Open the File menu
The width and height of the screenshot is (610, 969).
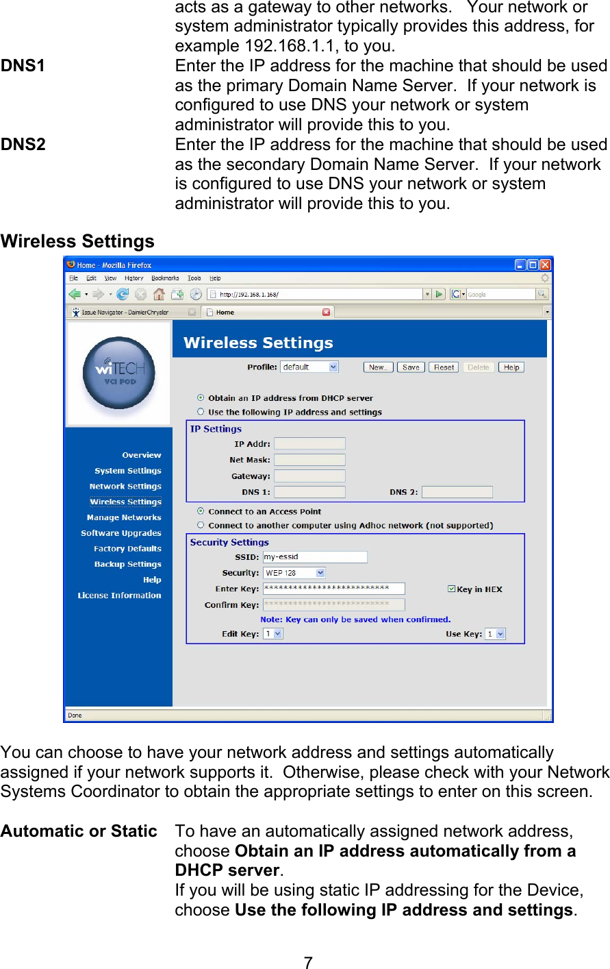pos(74,278)
